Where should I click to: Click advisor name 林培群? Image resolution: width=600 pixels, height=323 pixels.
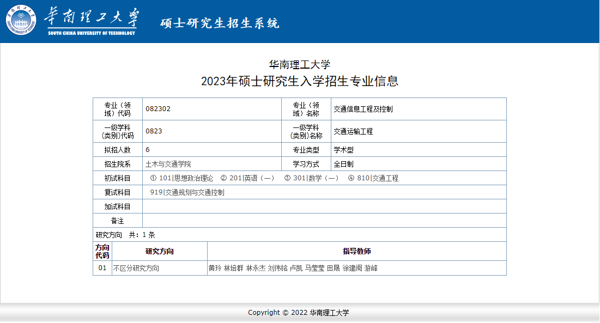[x=233, y=269]
